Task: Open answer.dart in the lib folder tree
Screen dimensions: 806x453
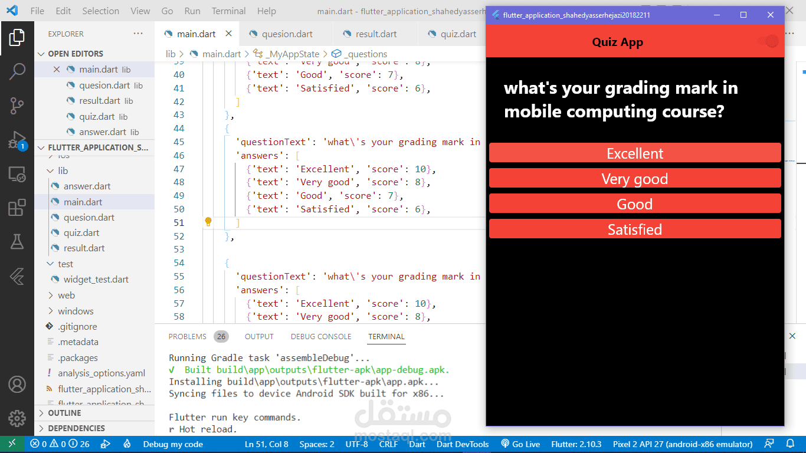Action: point(87,186)
